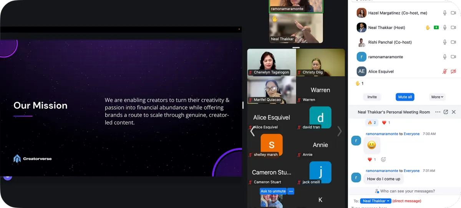
Task: Toggle Neal Thakkar's video camera icon
Action: [453, 28]
